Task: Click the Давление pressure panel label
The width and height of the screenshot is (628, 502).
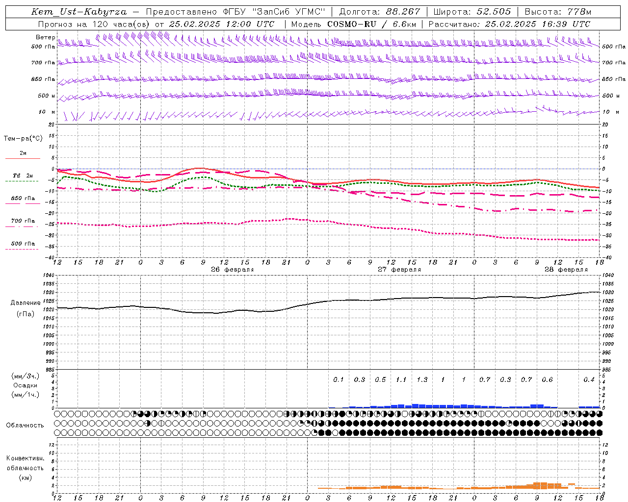Action: [26, 303]
